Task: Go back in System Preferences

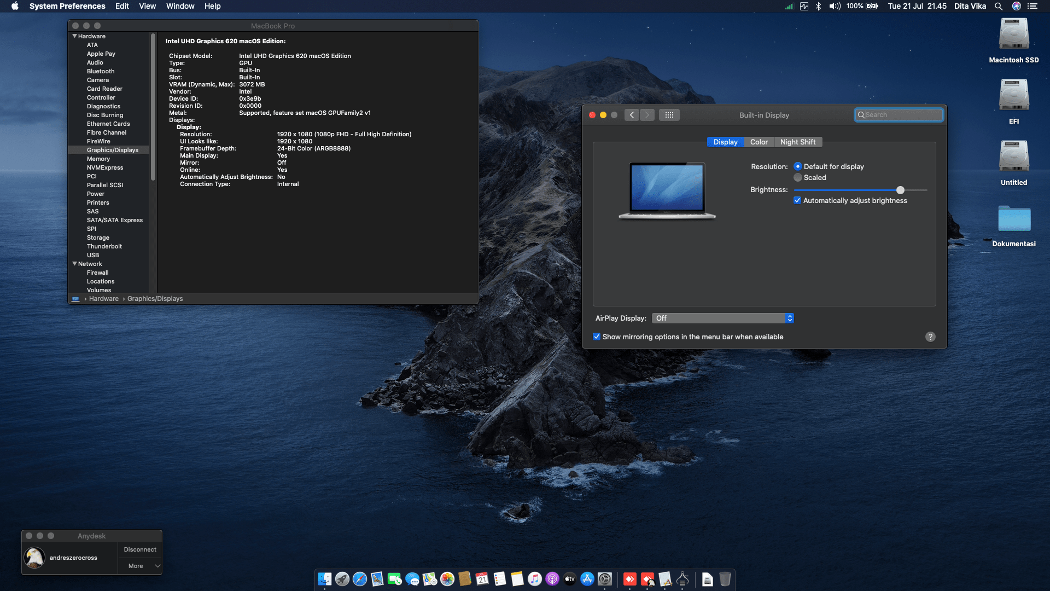Action: 632,115
